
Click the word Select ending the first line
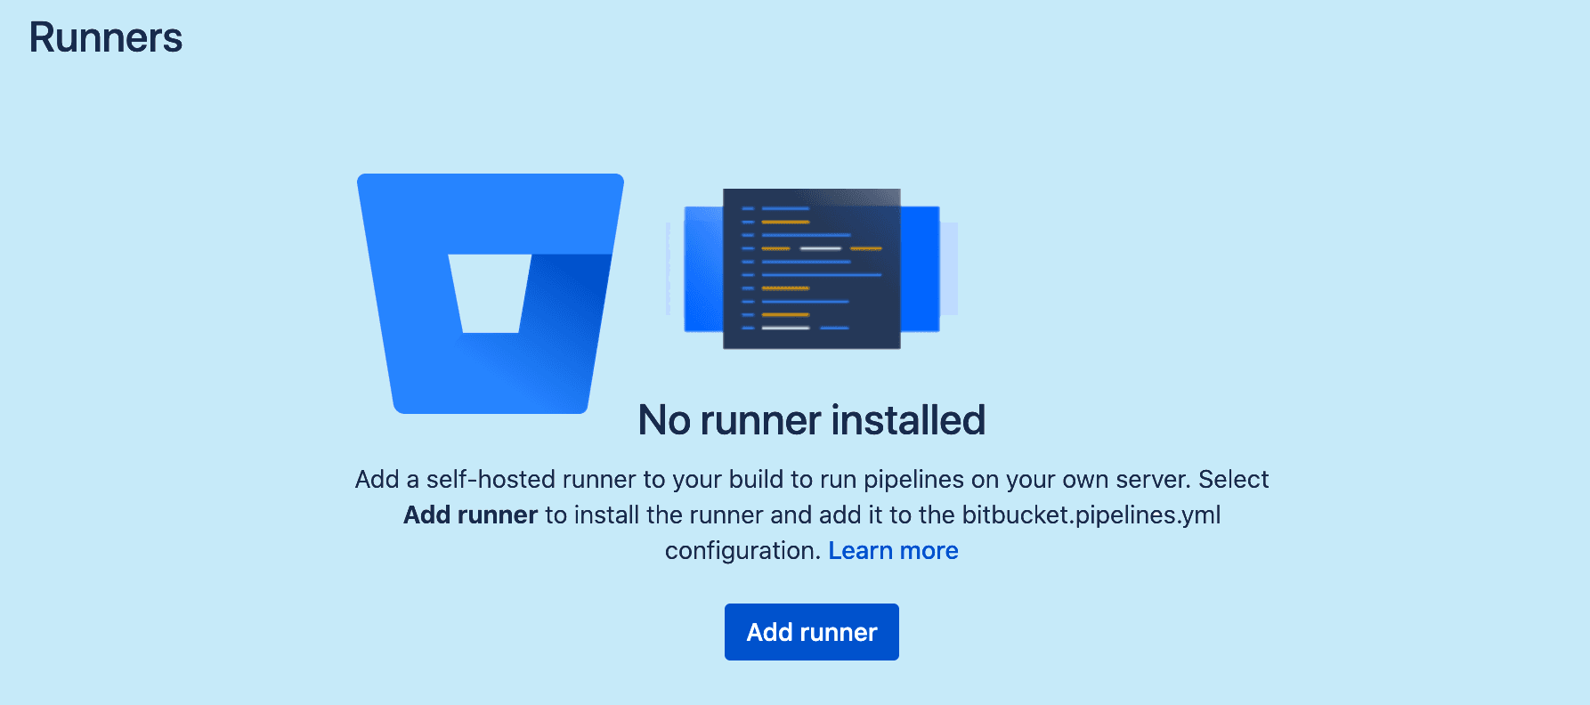[1233, 480]
